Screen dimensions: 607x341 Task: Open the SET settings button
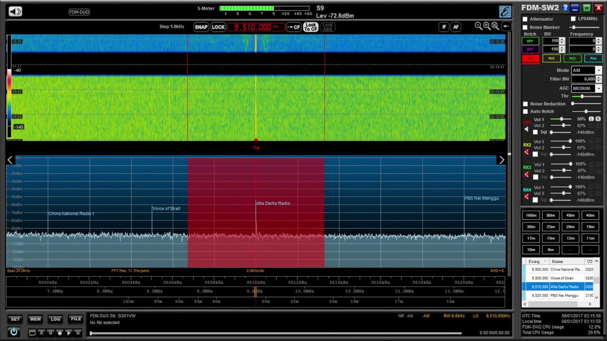coord(15,319)
